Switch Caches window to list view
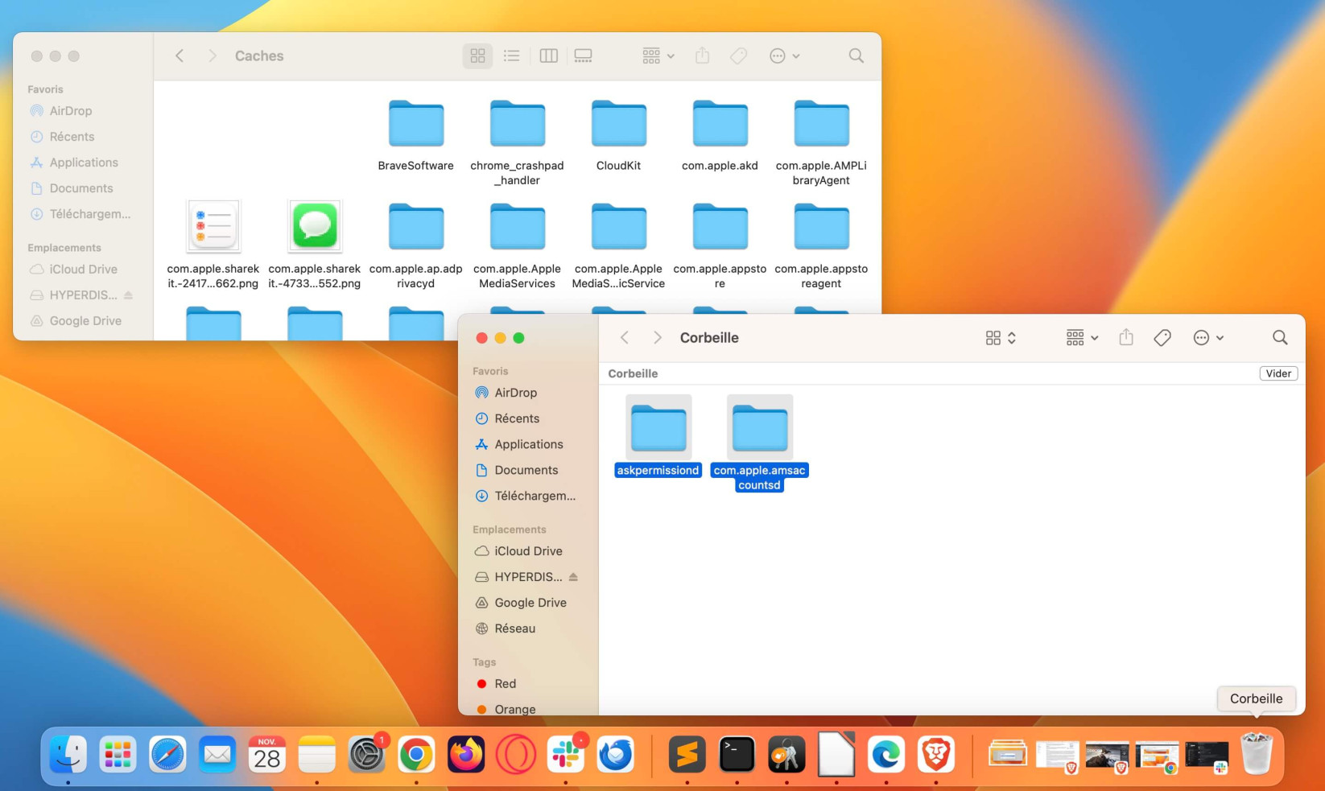 (x=511, y=56)
